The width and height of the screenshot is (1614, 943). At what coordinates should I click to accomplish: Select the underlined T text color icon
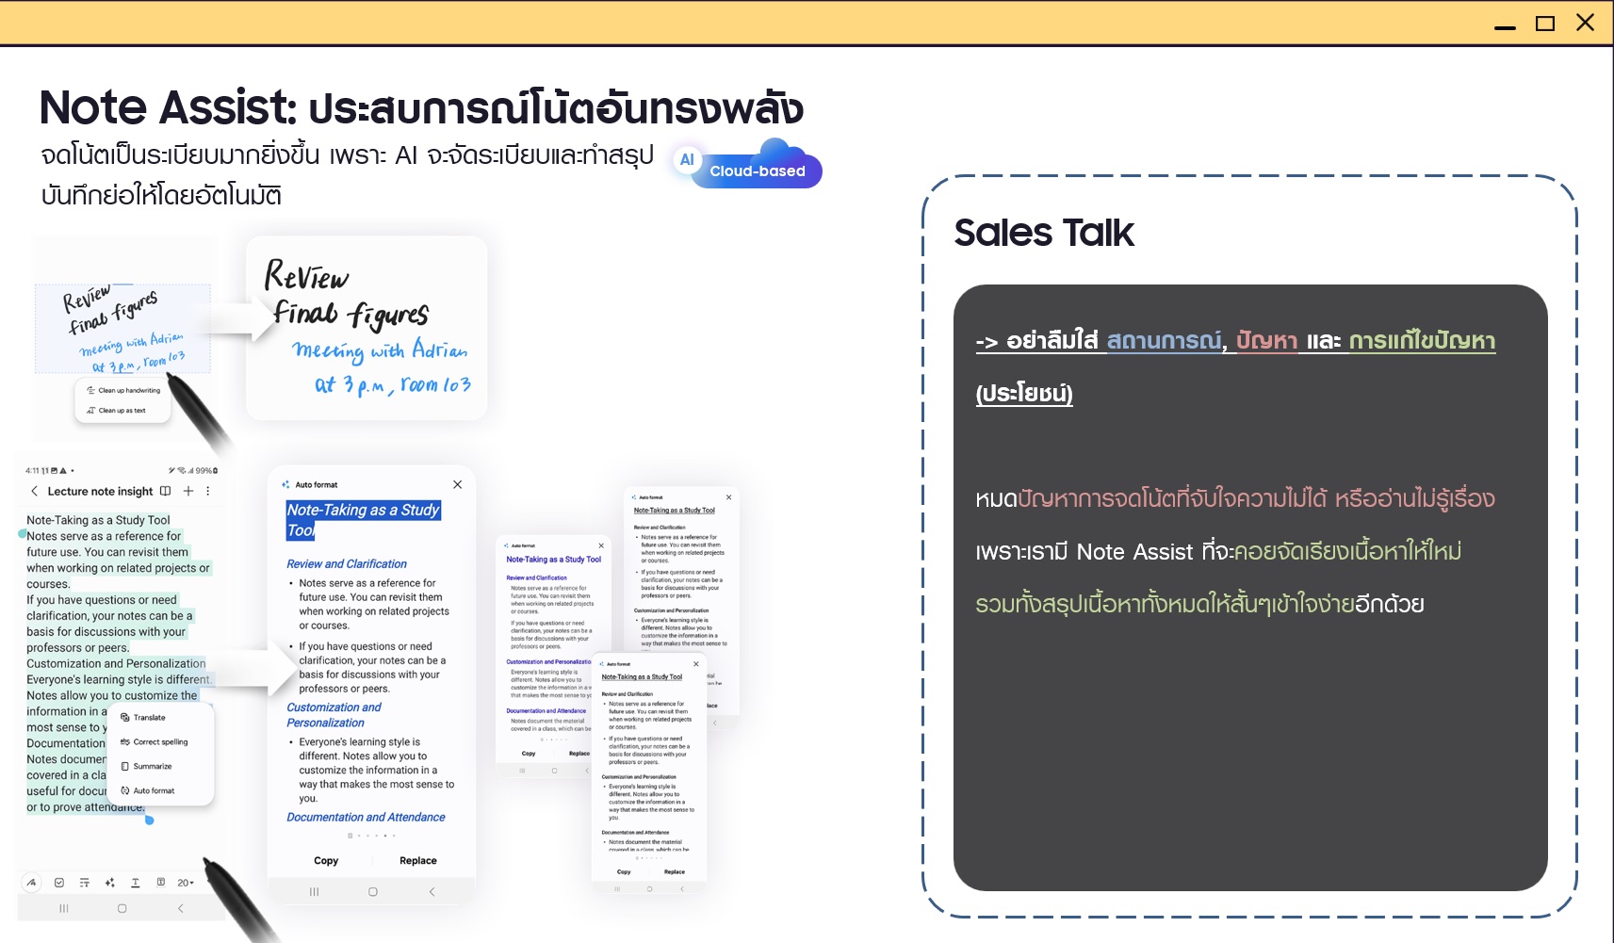[x=135, y=883]
